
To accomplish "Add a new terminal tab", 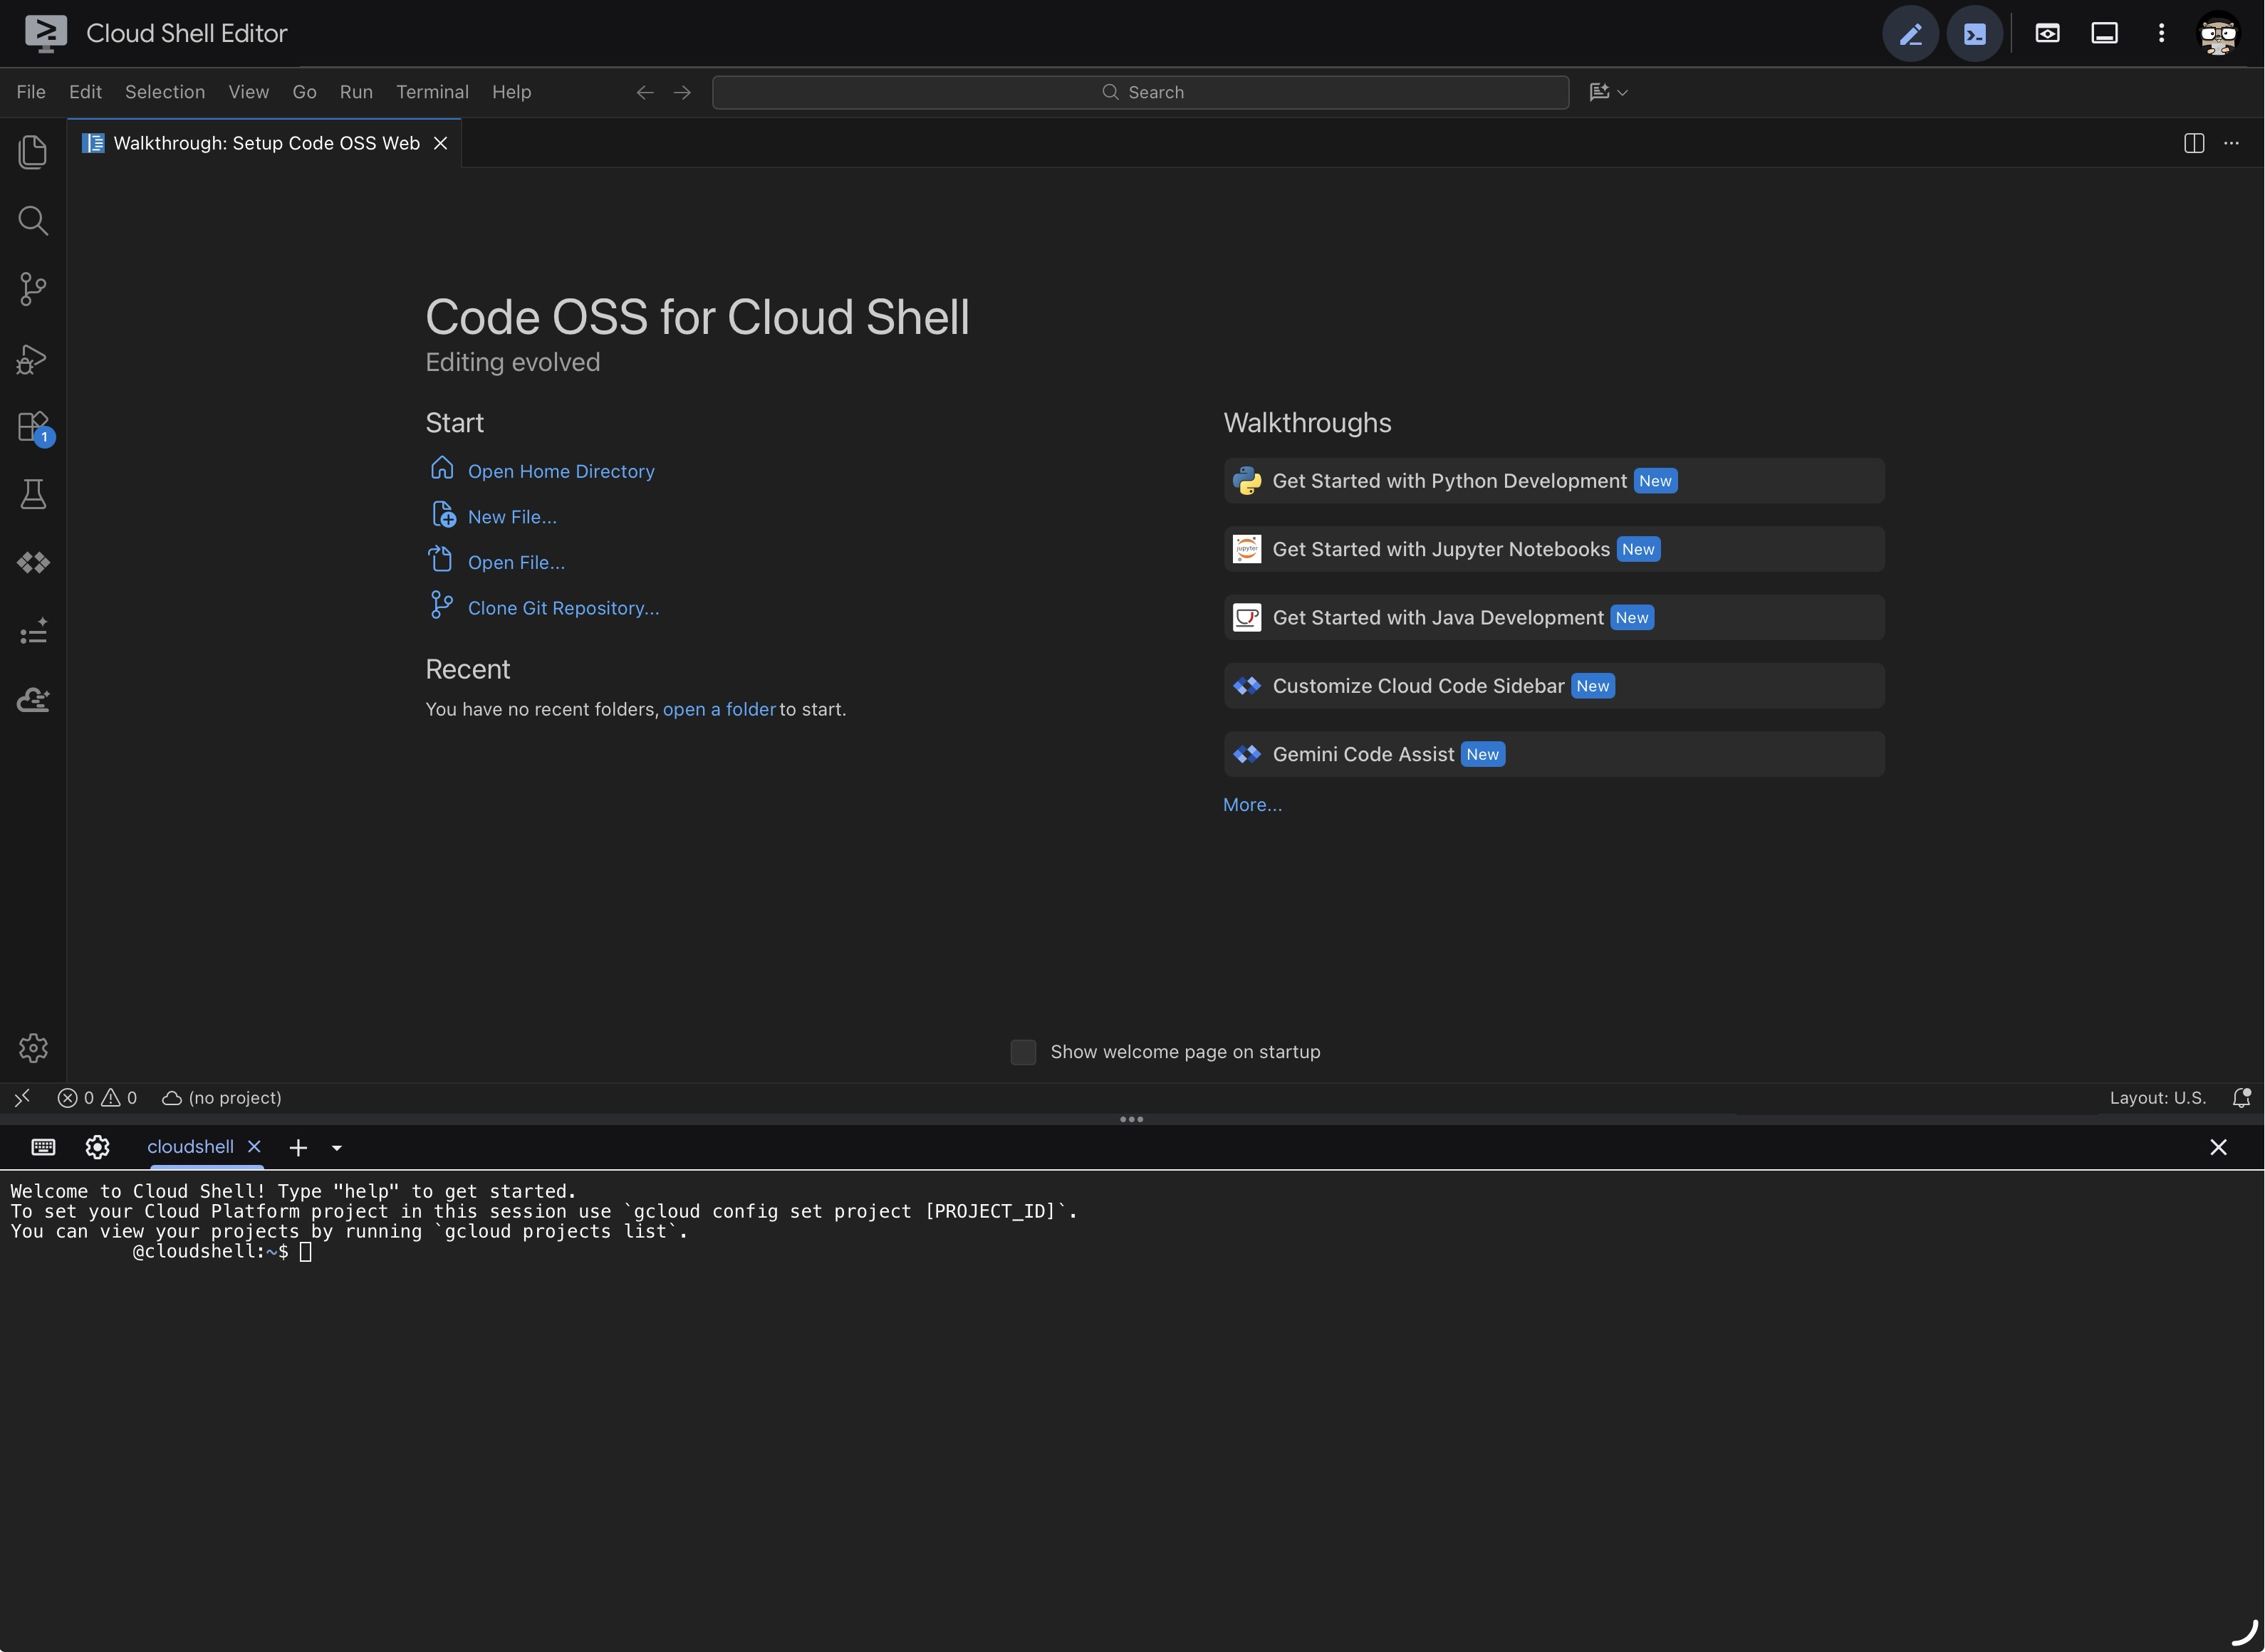I will pos(298,1148).
